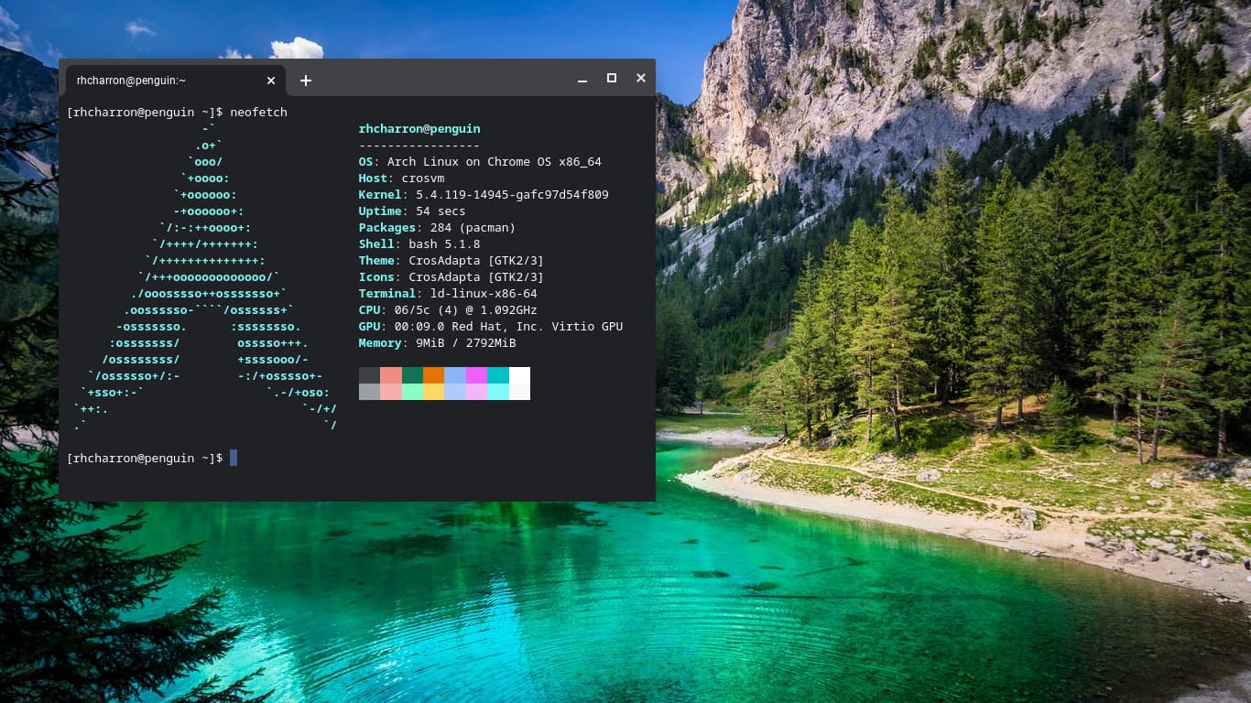The image size is (1251, 703).
Task: Click the 'Host: crosvm' line
Action: pyautogui.click(x=401, y=178)
